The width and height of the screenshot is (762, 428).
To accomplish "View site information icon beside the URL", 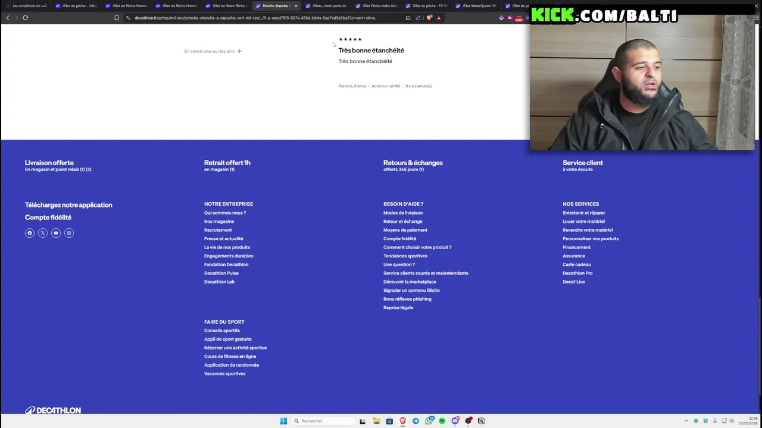I will click(x=128, y=18).
